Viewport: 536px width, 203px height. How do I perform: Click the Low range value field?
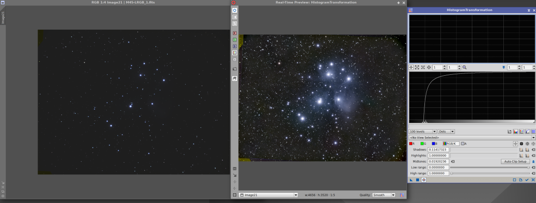pos(439,167)
